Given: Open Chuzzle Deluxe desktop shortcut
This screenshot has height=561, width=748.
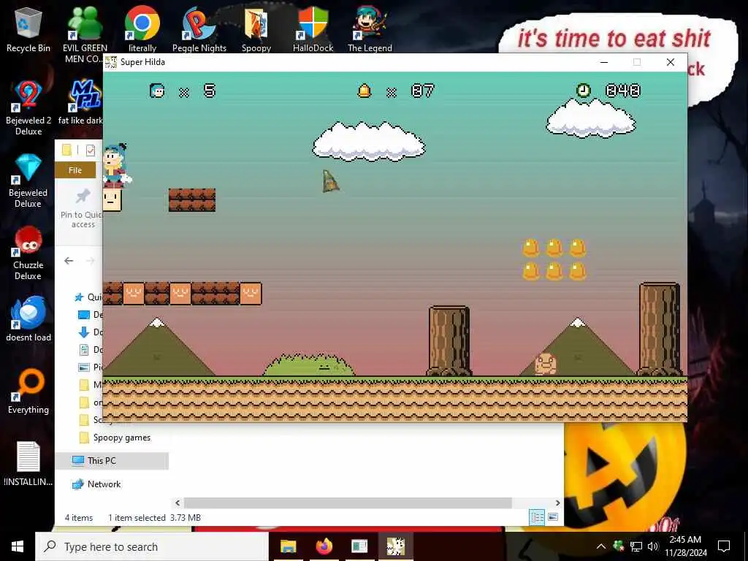Looking at the screenshot, I should coord(28,253).
